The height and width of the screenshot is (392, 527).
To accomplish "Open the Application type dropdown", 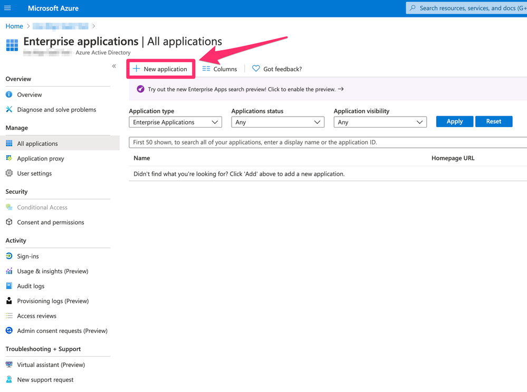I will point(176,122).
